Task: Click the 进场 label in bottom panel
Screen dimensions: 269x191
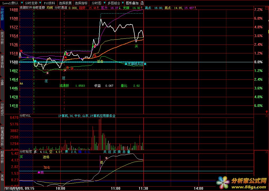Action: point(46,157)
